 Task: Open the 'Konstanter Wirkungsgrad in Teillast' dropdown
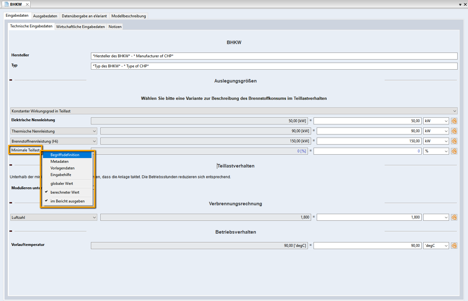click(234, 111)
